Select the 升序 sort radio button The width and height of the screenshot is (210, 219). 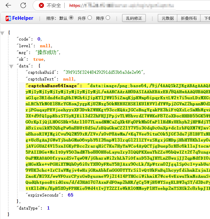[90, 18]
